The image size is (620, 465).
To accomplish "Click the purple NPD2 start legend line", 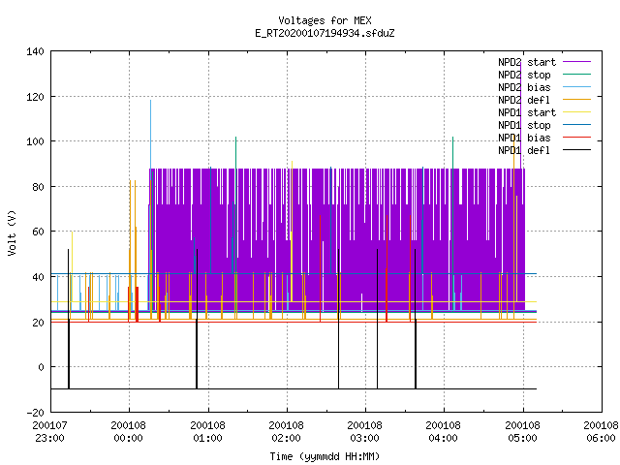I will [x=576, y=62].
